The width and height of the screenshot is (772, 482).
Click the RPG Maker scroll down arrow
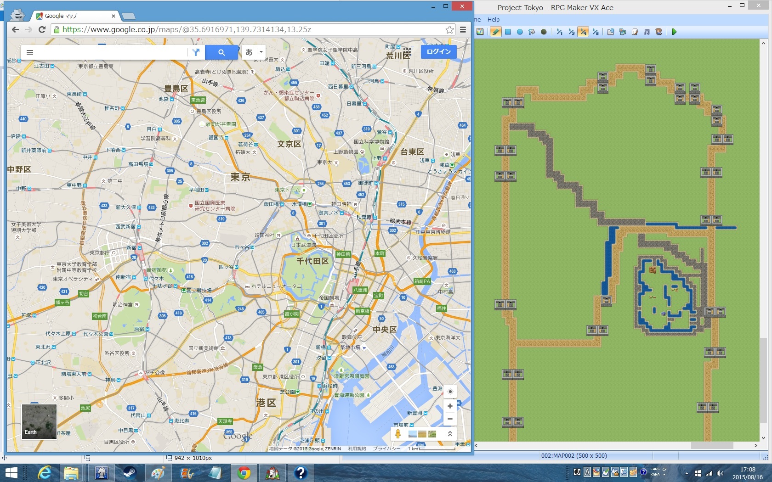pyautogui.click(x=764, y=438)
